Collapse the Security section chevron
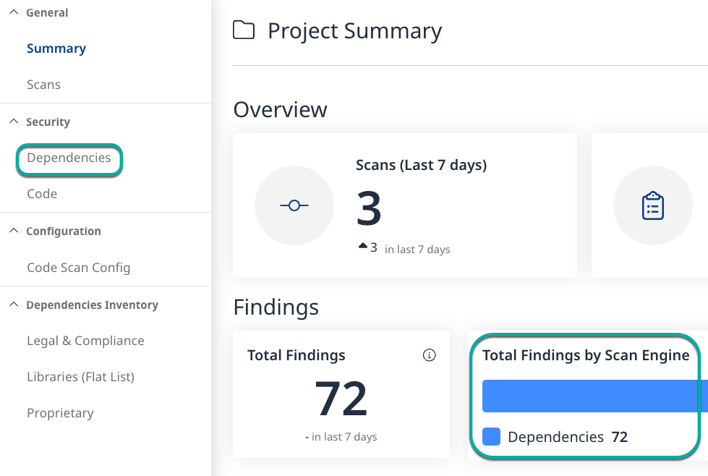 click(12, 121)
